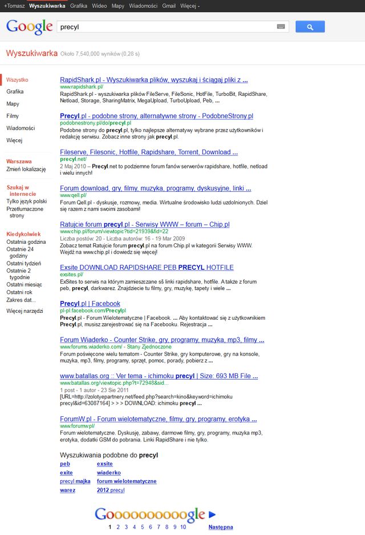This screenshot has width=365, height=535.
Task: Click the precyl.net/ green URL
Action: [x=73, y=159]
